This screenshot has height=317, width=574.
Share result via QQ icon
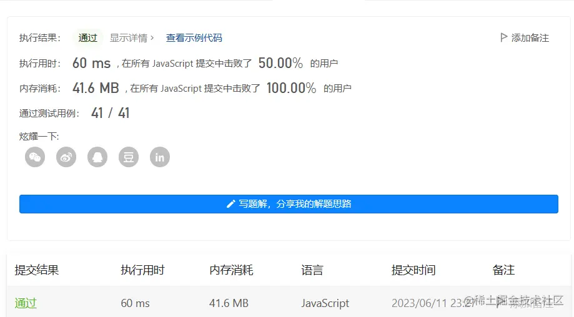click(x=97, y=157)
